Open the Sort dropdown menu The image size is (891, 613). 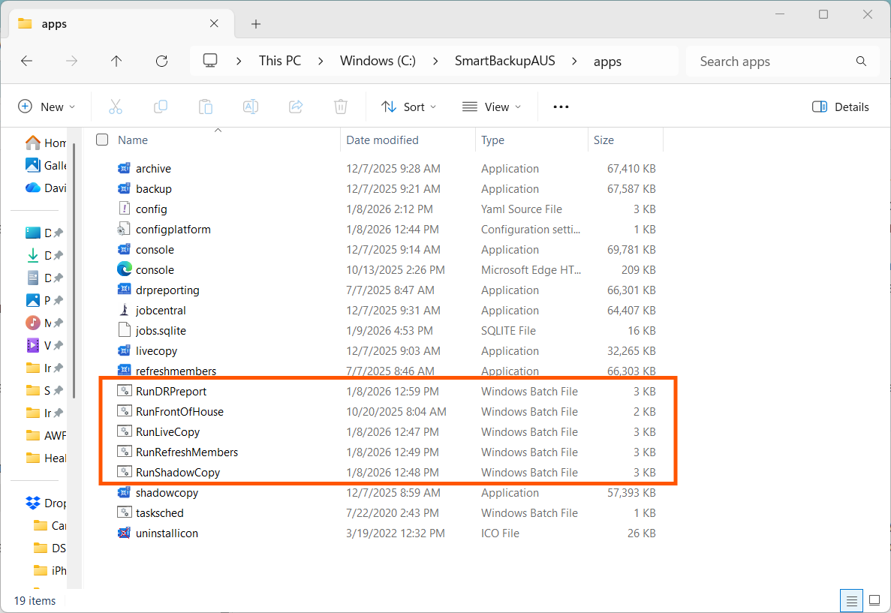pos(408,107)
